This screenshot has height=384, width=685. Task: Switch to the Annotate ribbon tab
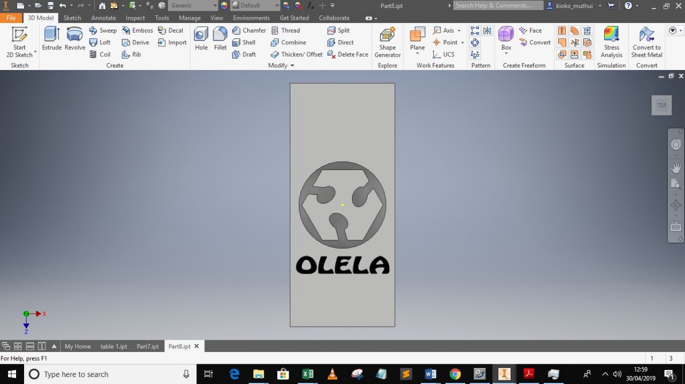pyautogui.click(x=103, y=18)
